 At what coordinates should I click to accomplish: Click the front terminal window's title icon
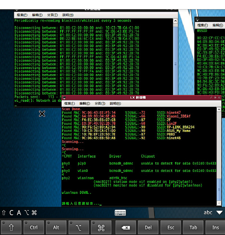[x=64, y=98]
